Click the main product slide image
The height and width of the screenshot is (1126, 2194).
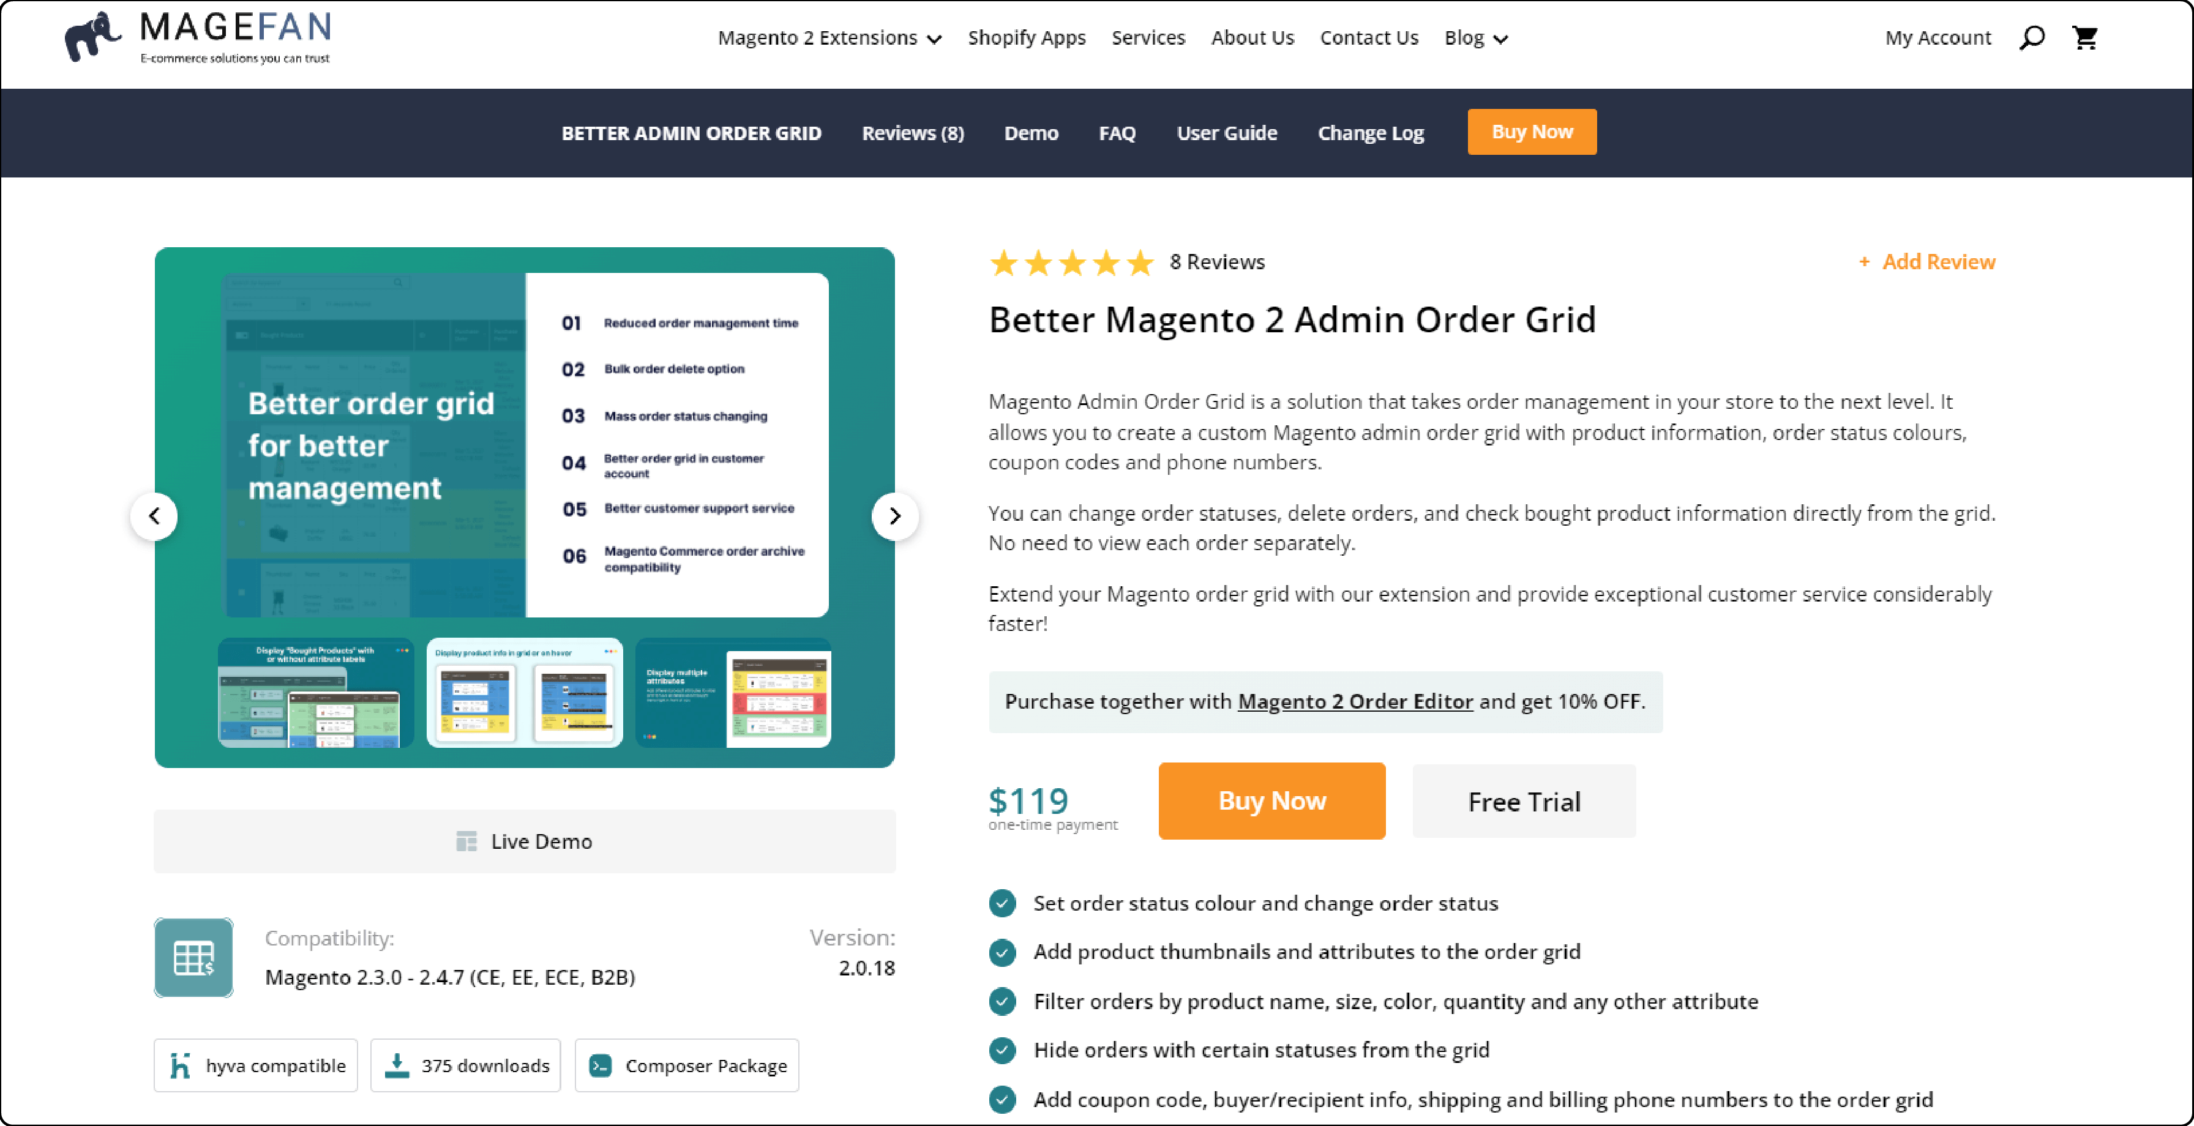(x=525, y=445)
